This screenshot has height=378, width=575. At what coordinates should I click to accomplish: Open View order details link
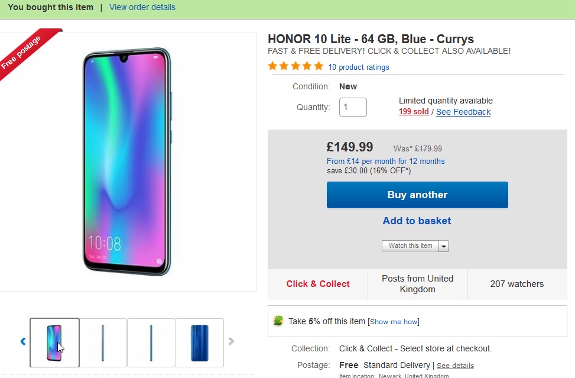(142, 7)
